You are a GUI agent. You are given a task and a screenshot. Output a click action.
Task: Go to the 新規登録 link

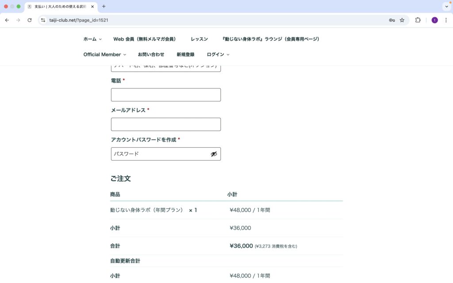click(185, 54)
